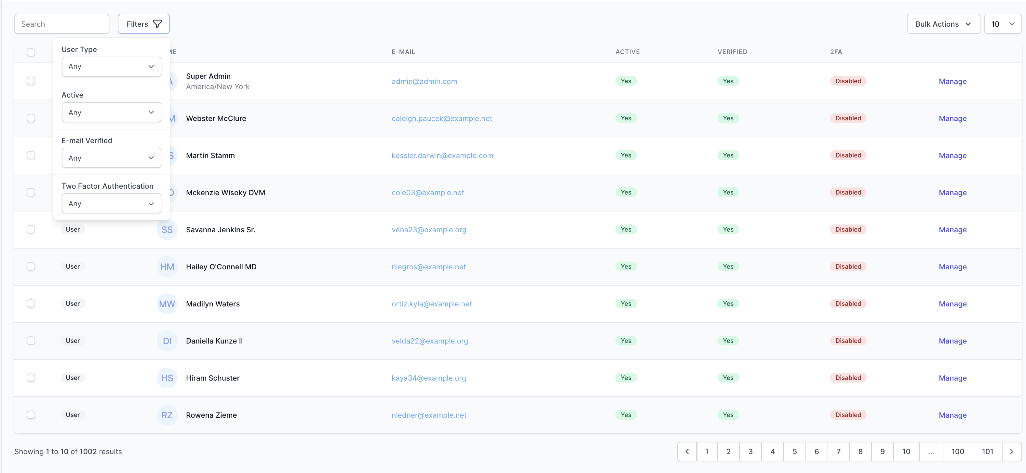
Task: Open admin@admin.com email link
Action: [424, 81]
